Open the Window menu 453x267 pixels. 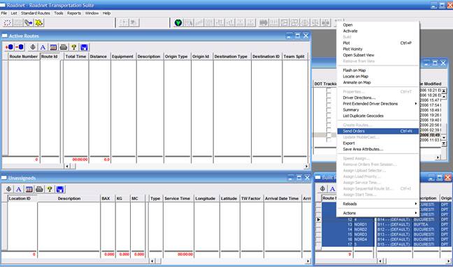click(x=92, y=13)
